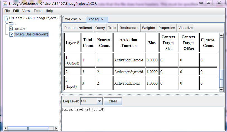Image resolution: width=227 pixels, height=132 pixels.
Task: Click the Java app icon in title bar
Action: (x=5, y=4)
